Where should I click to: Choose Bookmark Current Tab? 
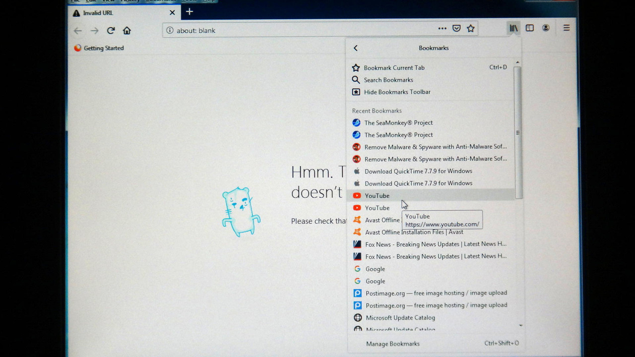coord(431,67)
